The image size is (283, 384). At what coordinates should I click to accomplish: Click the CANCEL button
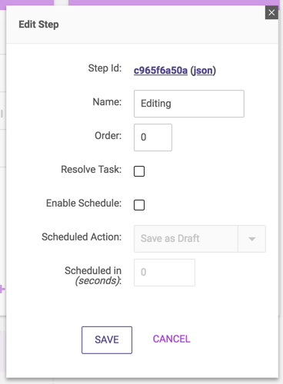point(171,339)
